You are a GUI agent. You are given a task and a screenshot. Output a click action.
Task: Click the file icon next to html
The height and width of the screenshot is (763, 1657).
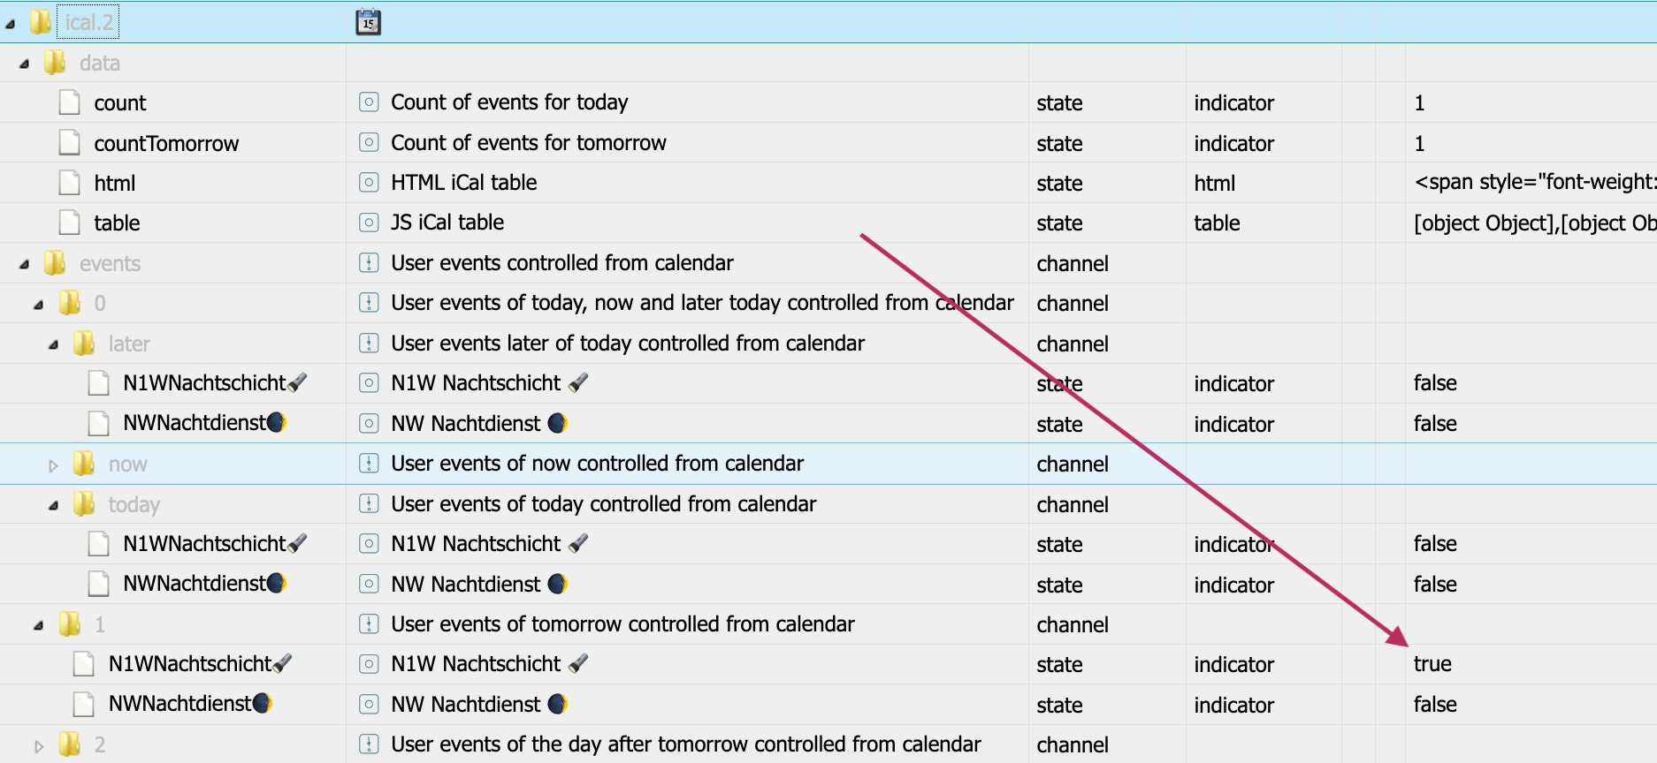coord(70,183)
